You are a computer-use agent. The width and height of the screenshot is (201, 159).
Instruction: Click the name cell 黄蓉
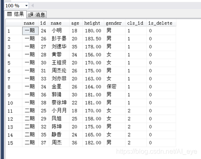click(x=59, y=55)
